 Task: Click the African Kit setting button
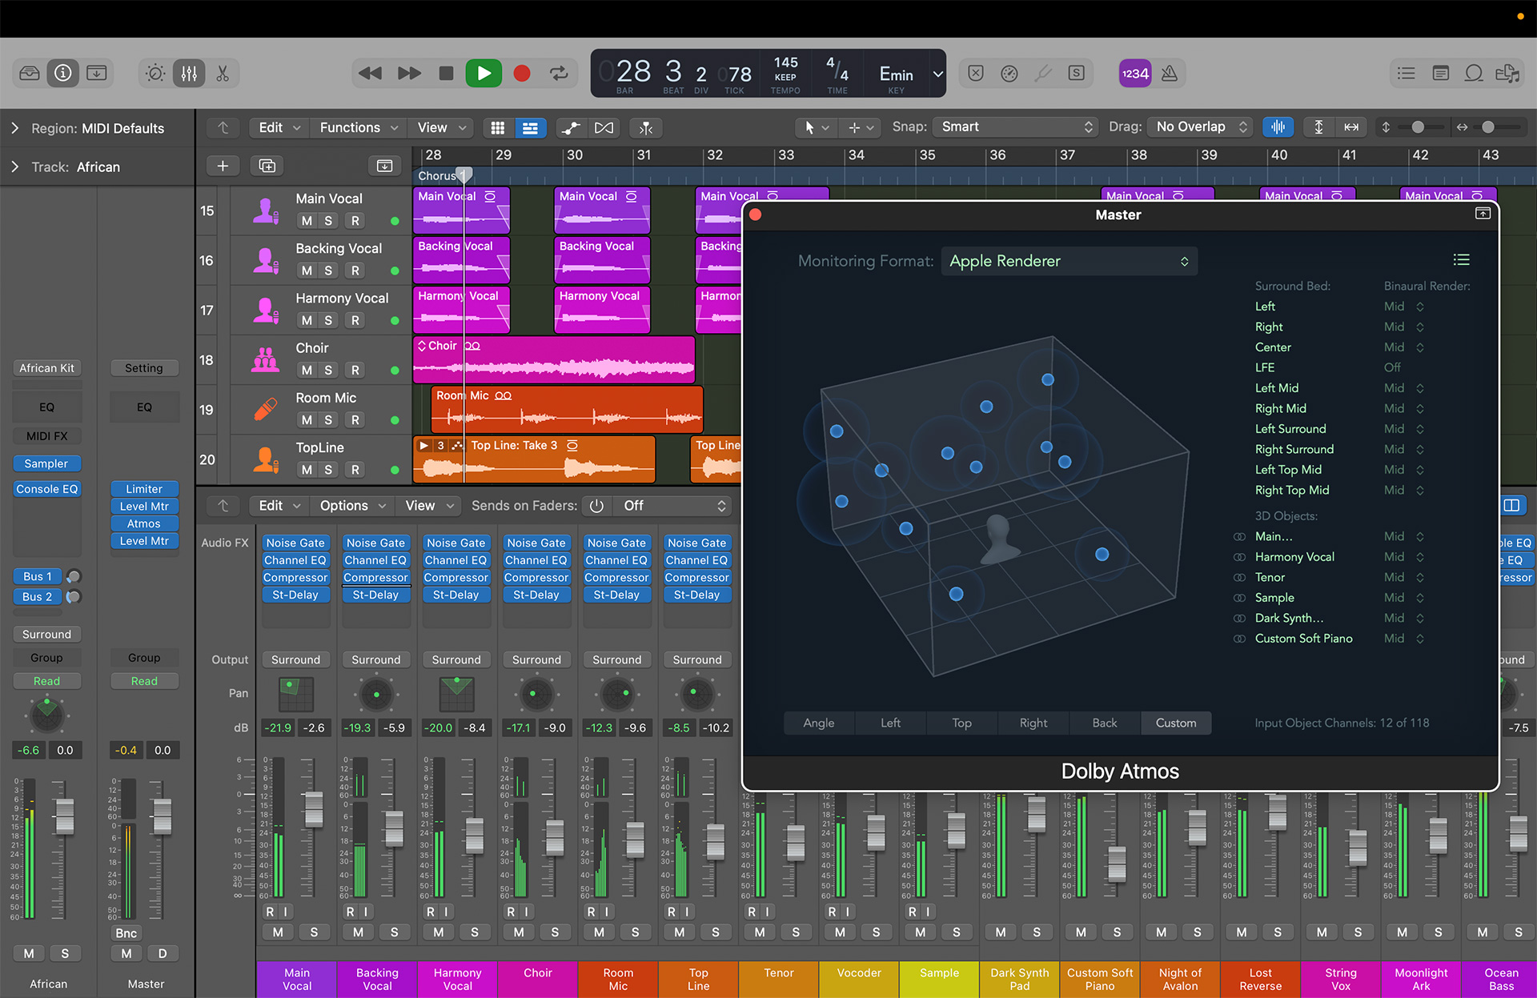pyautogui.click(x=46, y=368)
